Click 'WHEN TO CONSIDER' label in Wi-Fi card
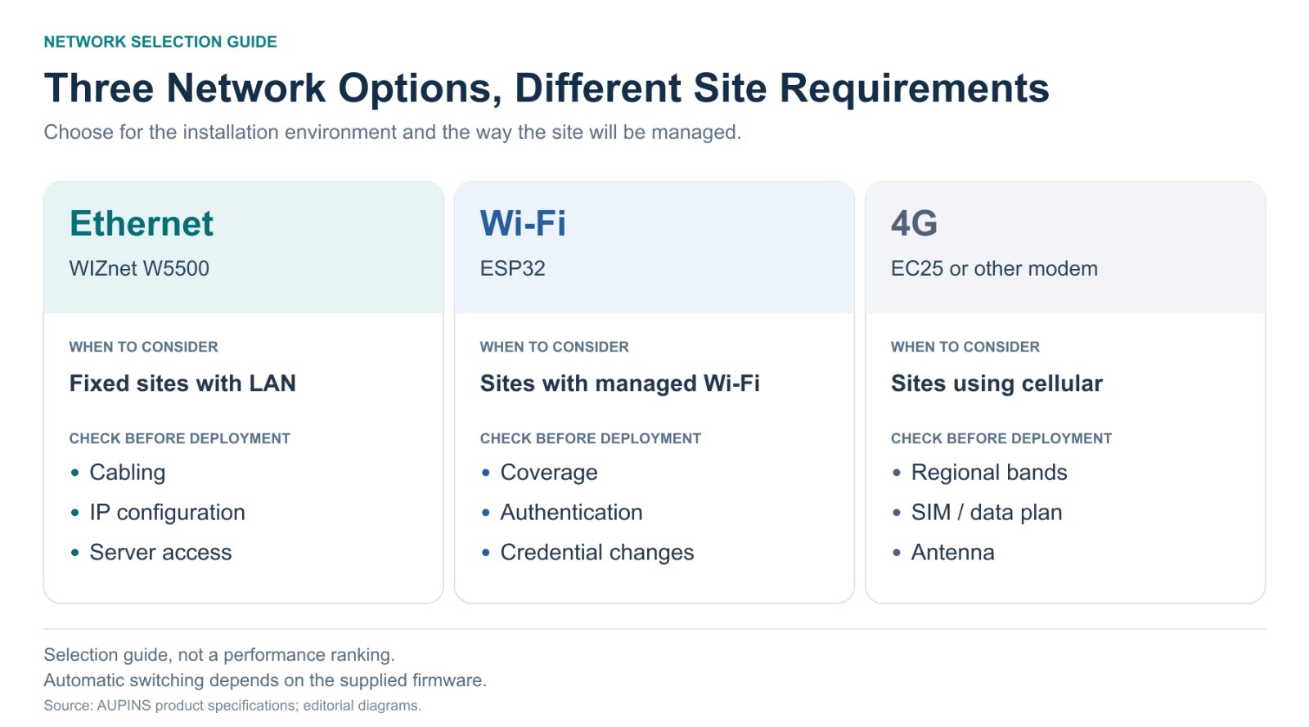Viewport: 1309px width, 727px height. [x=555, y=347]
